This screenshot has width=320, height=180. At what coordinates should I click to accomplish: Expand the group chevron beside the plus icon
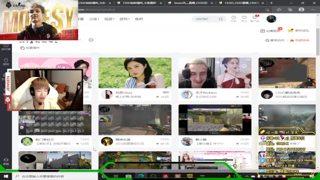click(80, 40)
